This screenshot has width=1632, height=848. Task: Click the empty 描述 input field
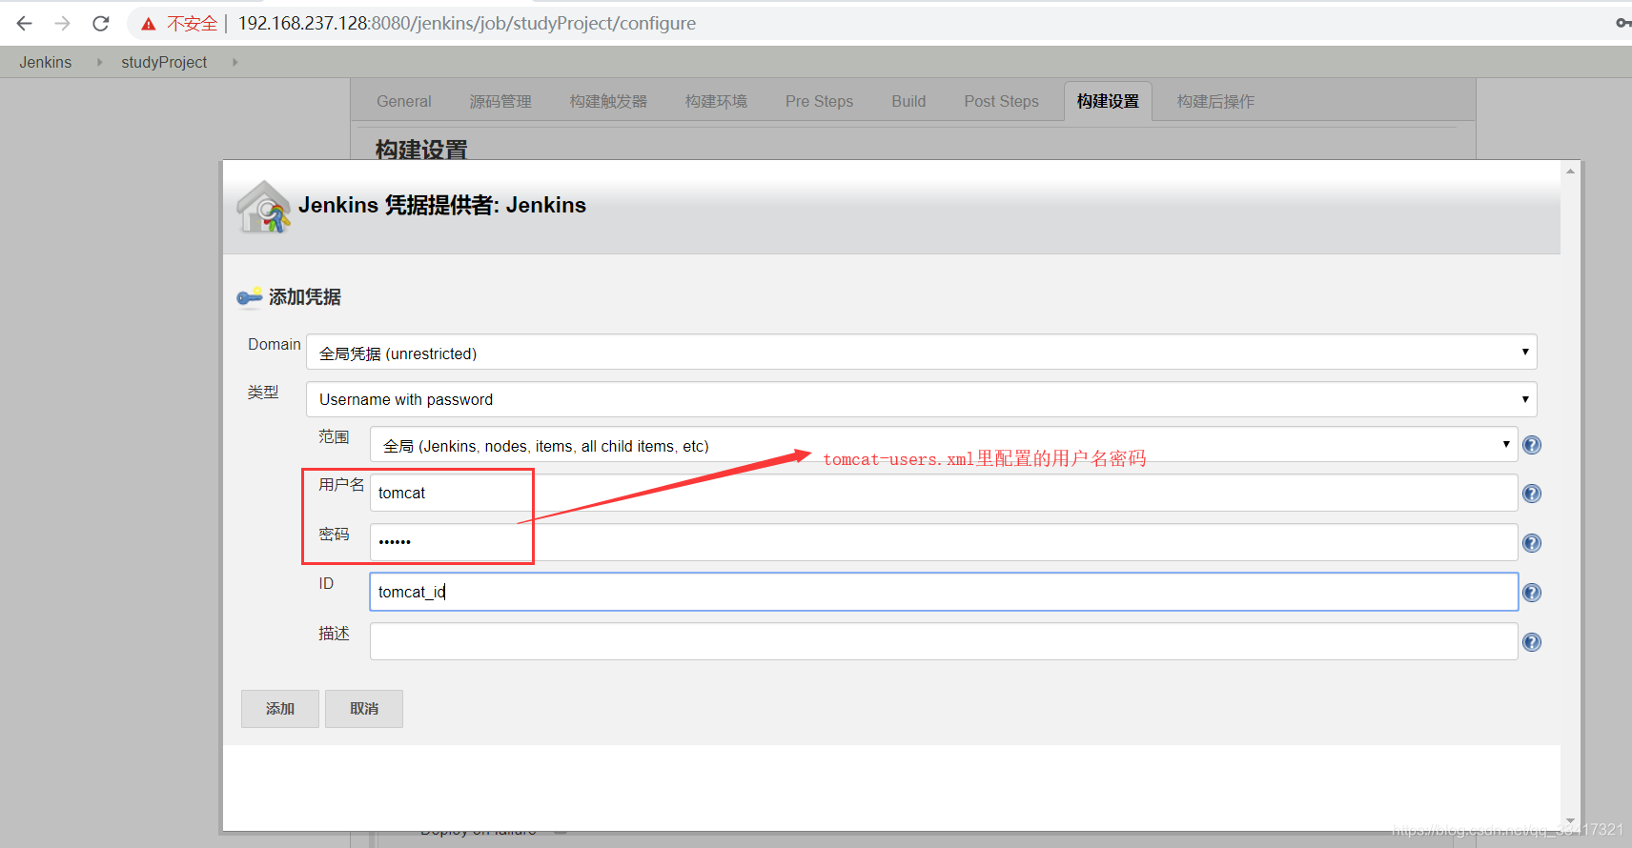point(944,641)
